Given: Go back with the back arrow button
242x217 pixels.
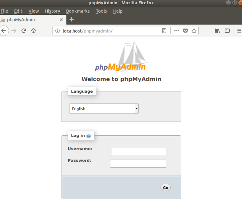Looking at the screenshot, I should 4,31.
